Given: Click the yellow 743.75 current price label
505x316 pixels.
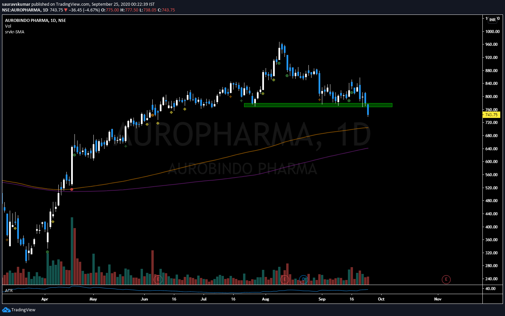Looking at the screenshot, I should (x=491, y=115).
